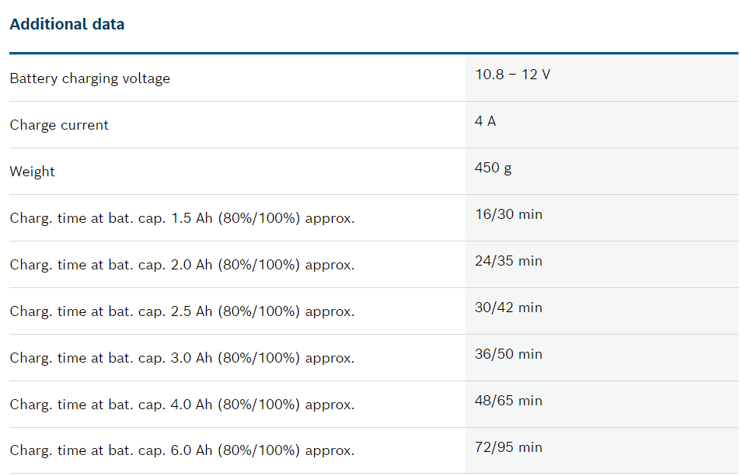The width and height of the screenshot is (740, 476).
Task: Select the Weight row label
Action: pos(32,172)
